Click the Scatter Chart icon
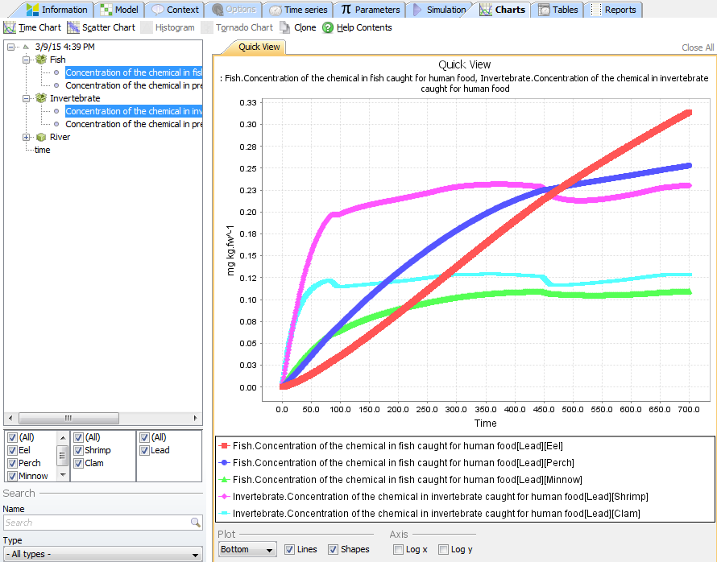This screenshot has height=562, width=717. [74, 27]
